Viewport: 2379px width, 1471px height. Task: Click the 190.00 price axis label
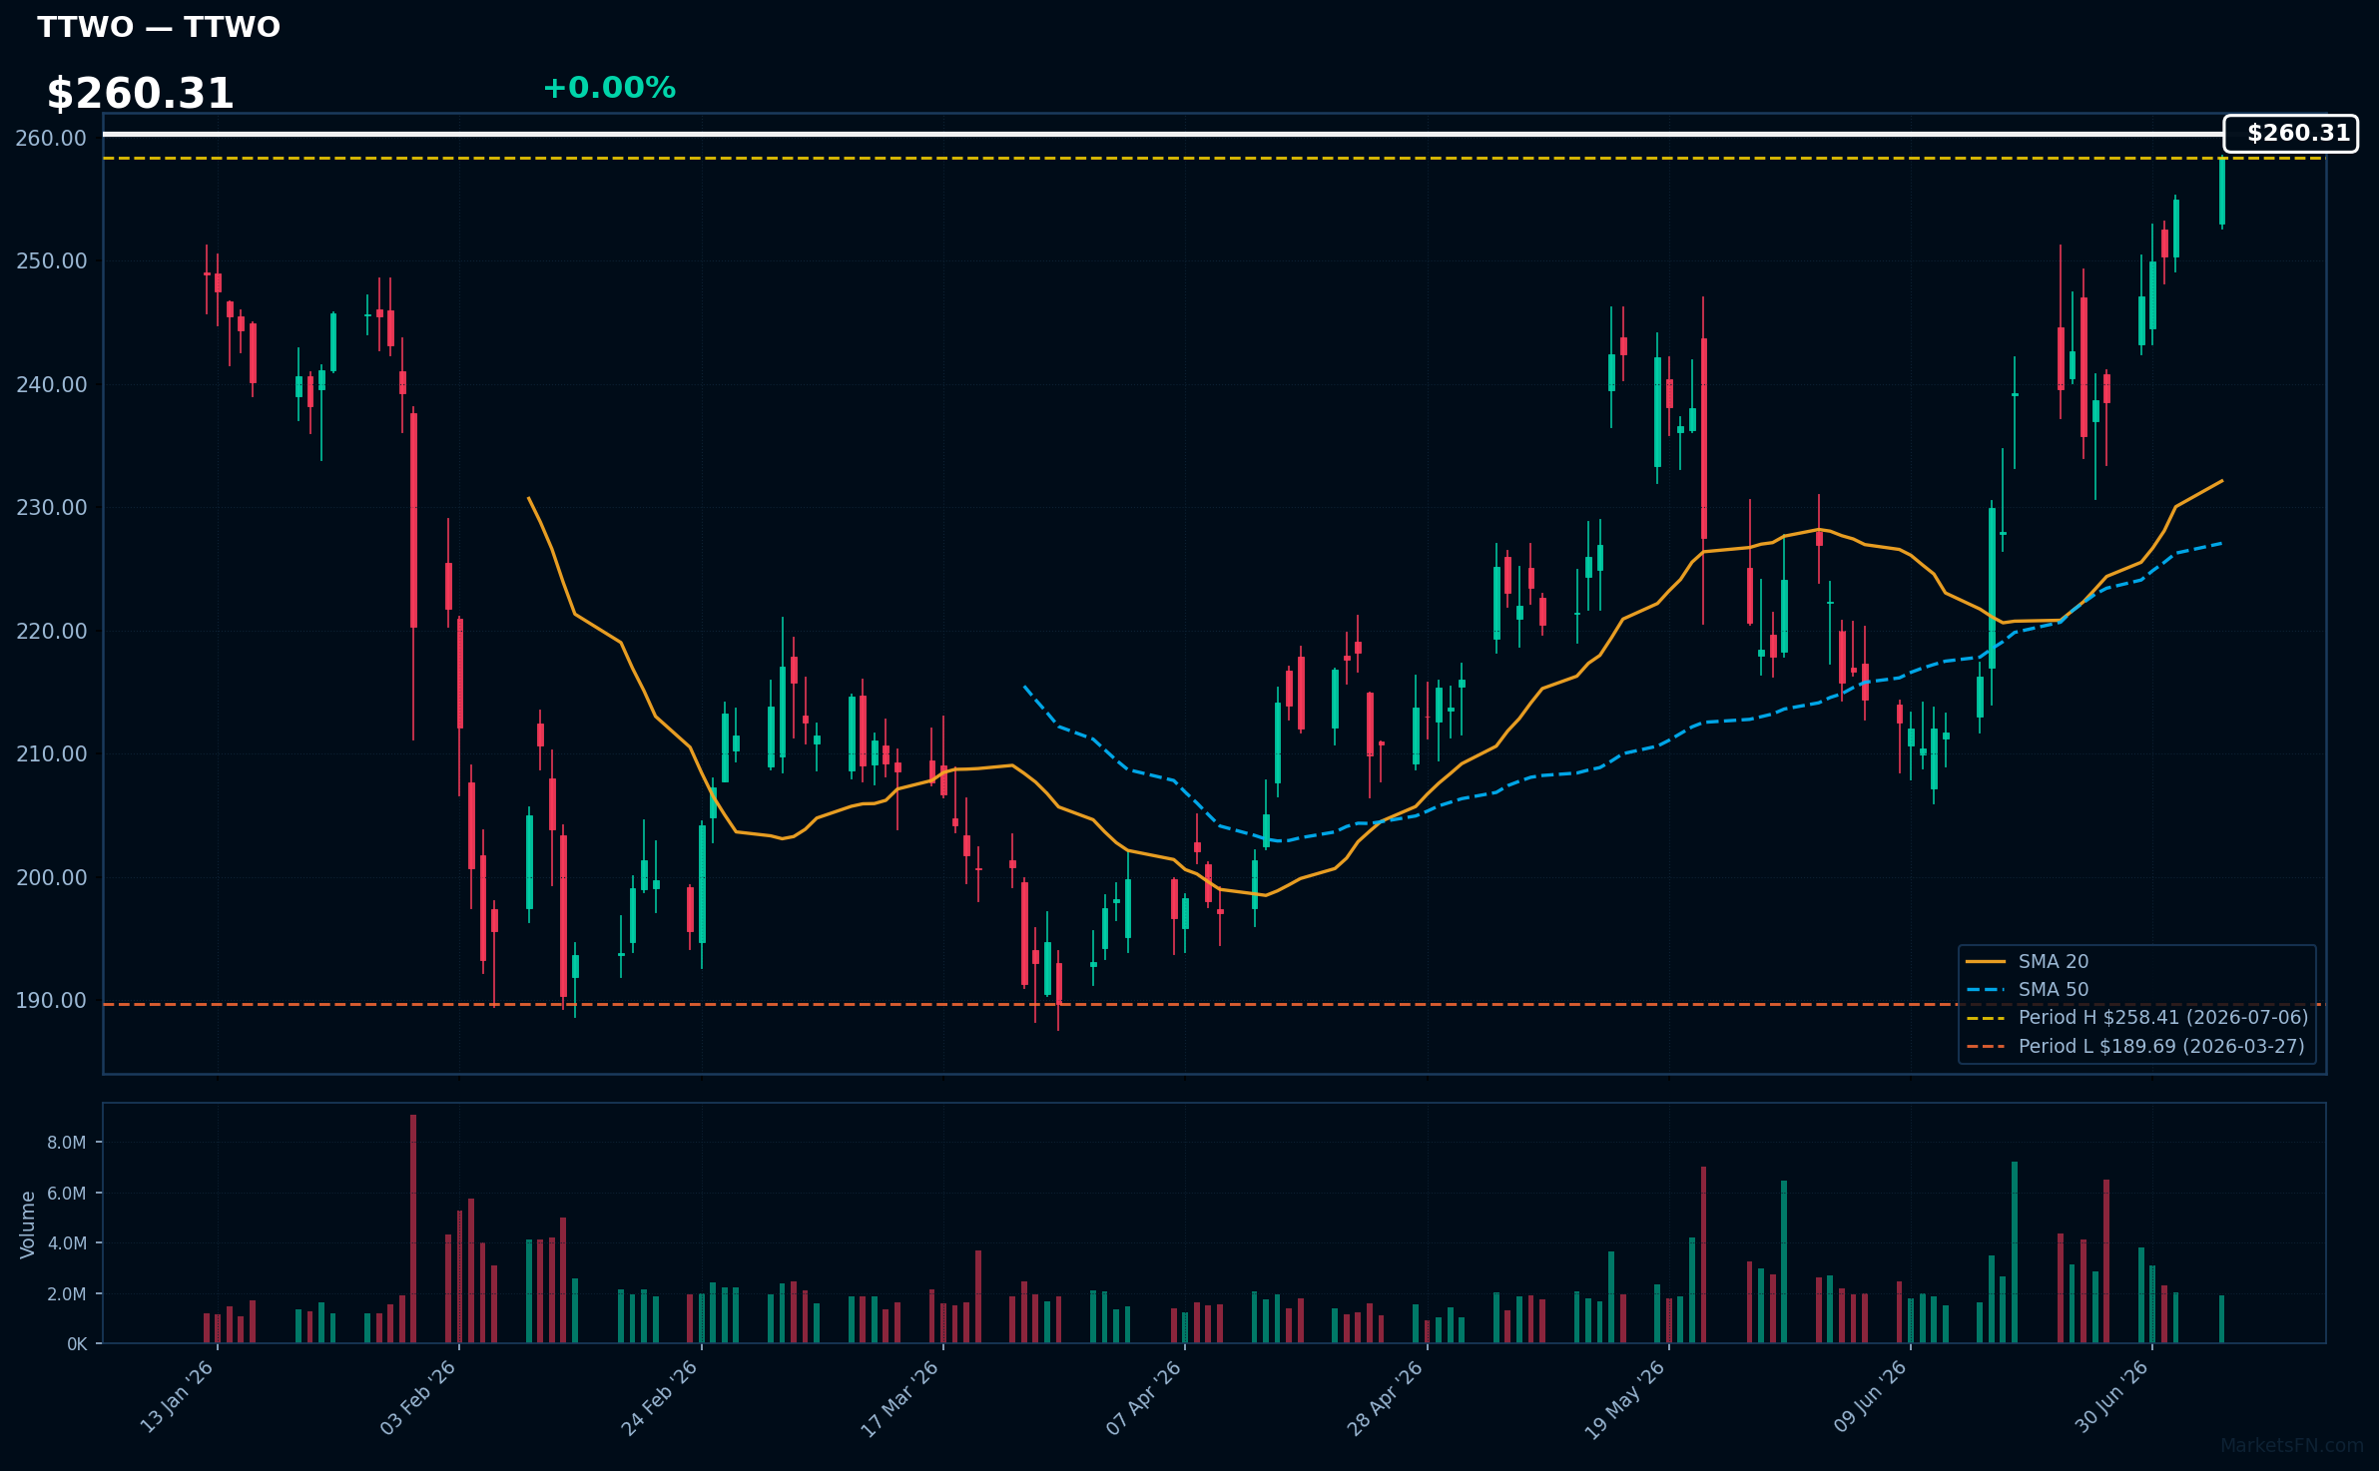pyautogui.click(x=51, y=1001)
